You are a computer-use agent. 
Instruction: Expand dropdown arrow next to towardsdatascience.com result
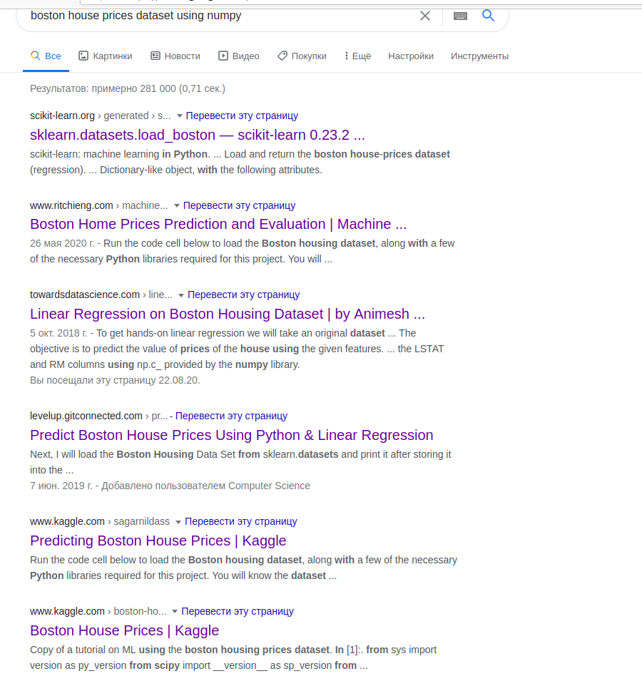(181, 295)
